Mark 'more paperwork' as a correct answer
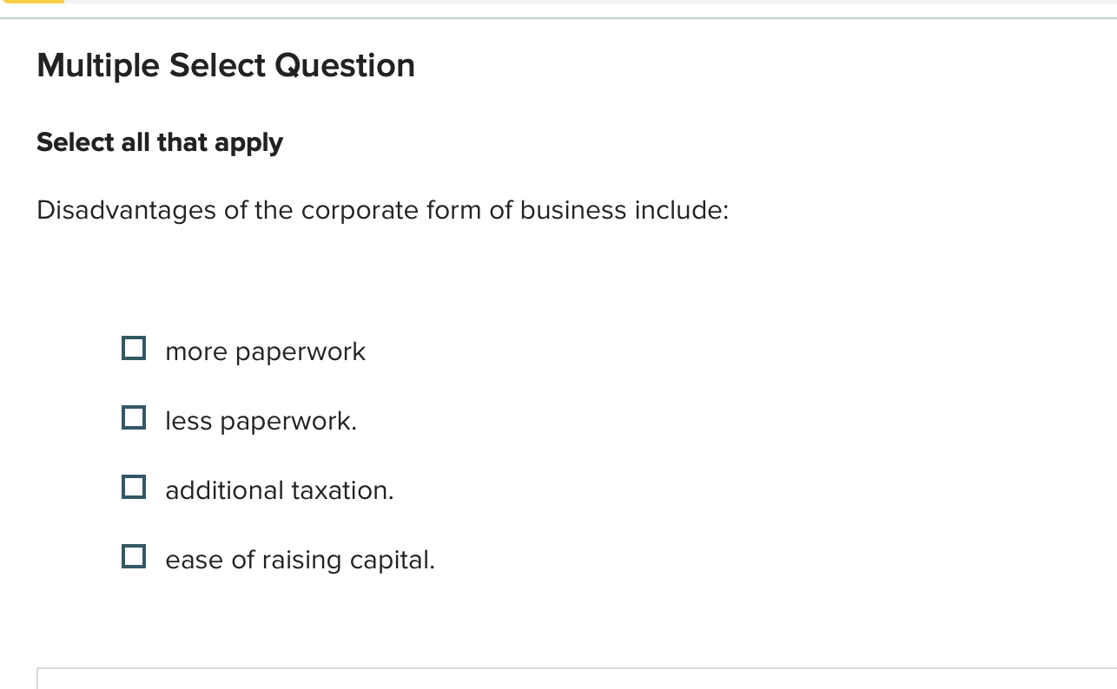The width and height of the screenshot is (1117, 689). coord(134,347)
